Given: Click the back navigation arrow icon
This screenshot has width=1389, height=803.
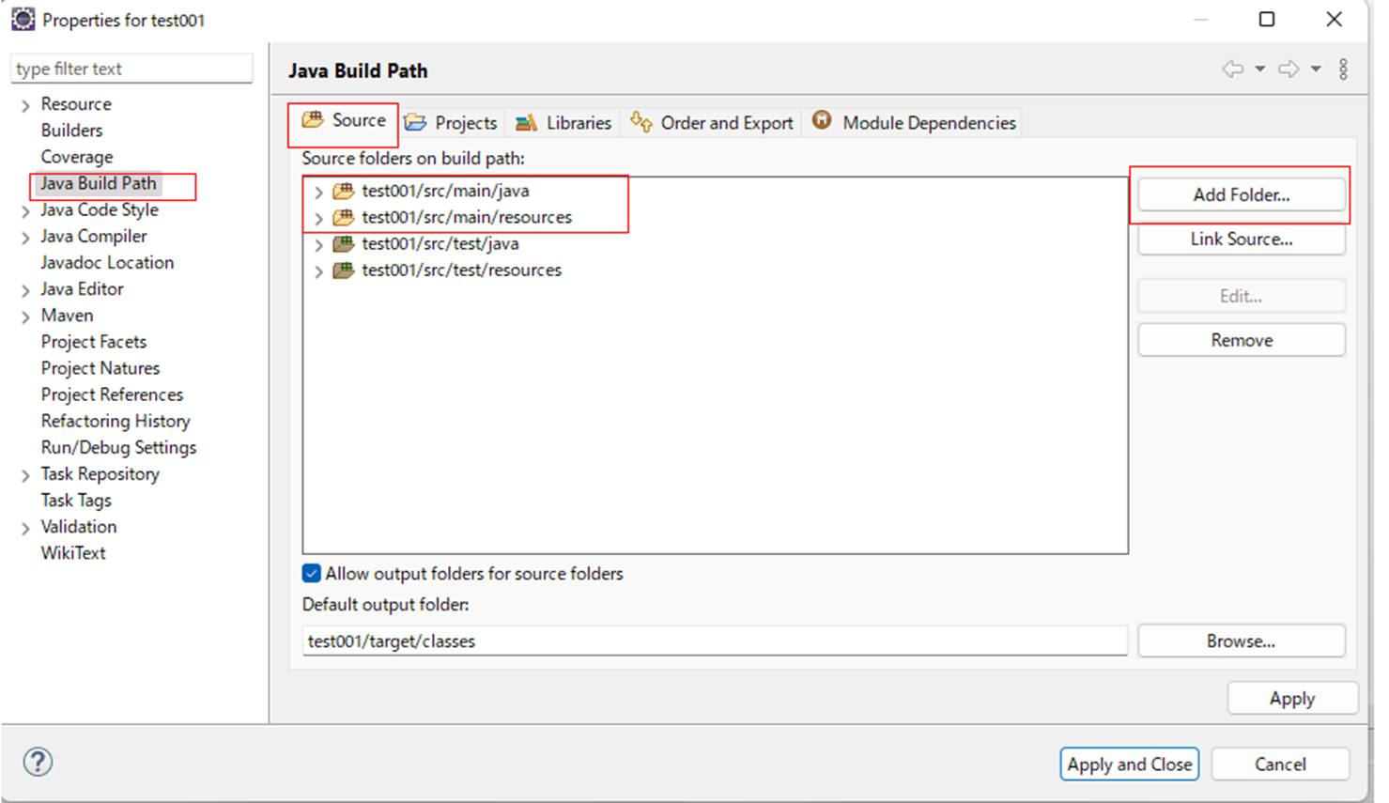Looking at the screenshot, I should pos(1235,68).
